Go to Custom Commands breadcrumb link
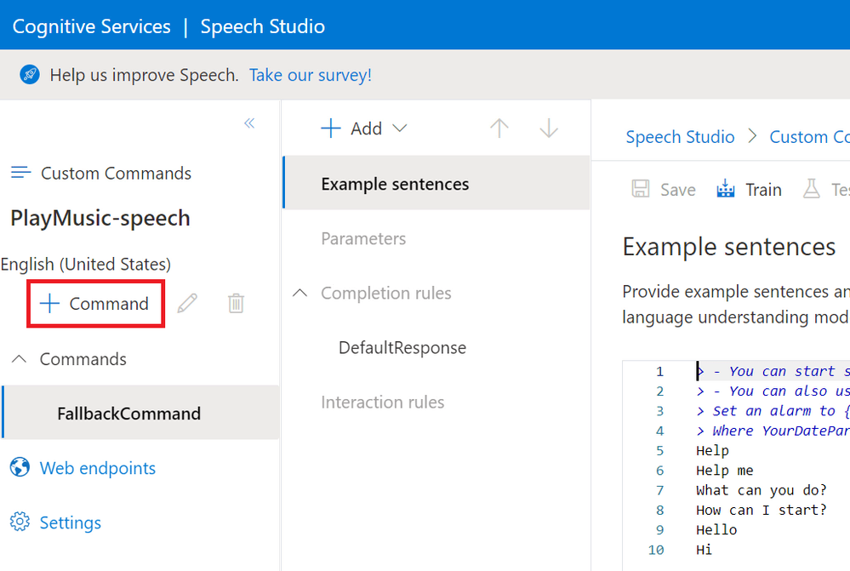This screenshot has width=850, height=571. (809, 137)
